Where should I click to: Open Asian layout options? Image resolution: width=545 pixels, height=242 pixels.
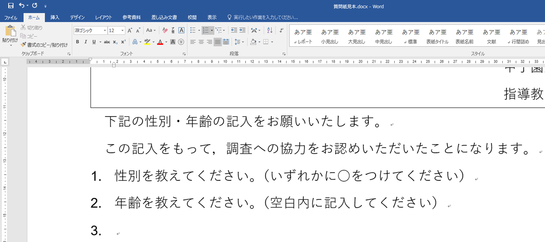tap(254, 30)
